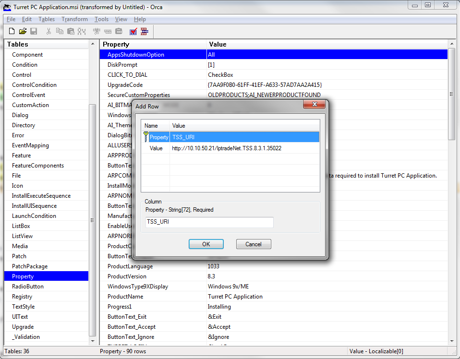
Task: Open the Transform menu
Action: pyautogui.click(x=74, y=19)
